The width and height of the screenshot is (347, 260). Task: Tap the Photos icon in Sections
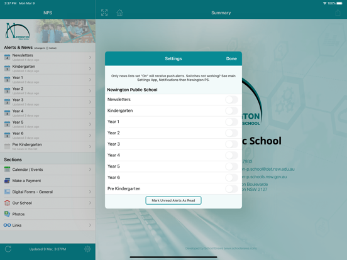point(7,214)
